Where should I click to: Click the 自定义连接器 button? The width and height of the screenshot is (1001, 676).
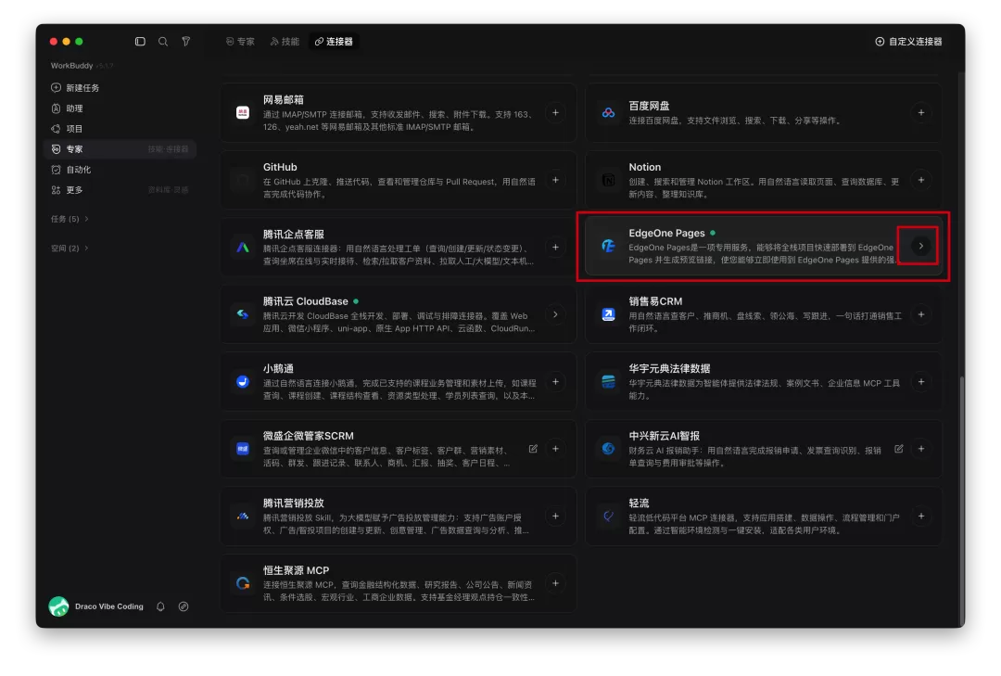[x=908, y=42]
